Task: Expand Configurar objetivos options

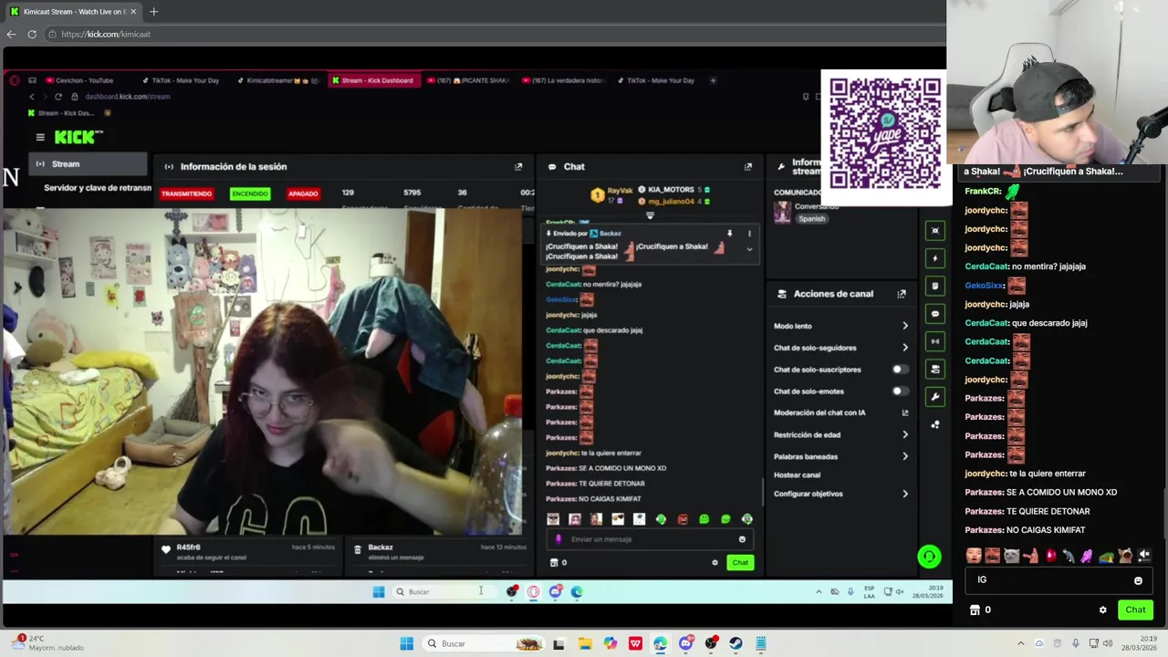Action: pyautogui.click(x=905, y=494)
